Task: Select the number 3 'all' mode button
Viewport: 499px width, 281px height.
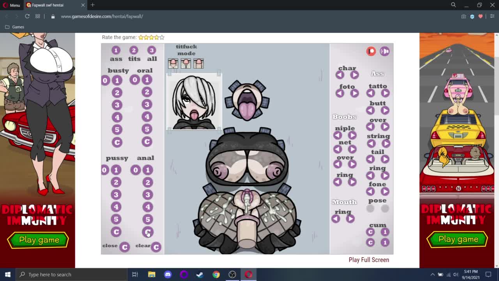Action: click(152, 50)
